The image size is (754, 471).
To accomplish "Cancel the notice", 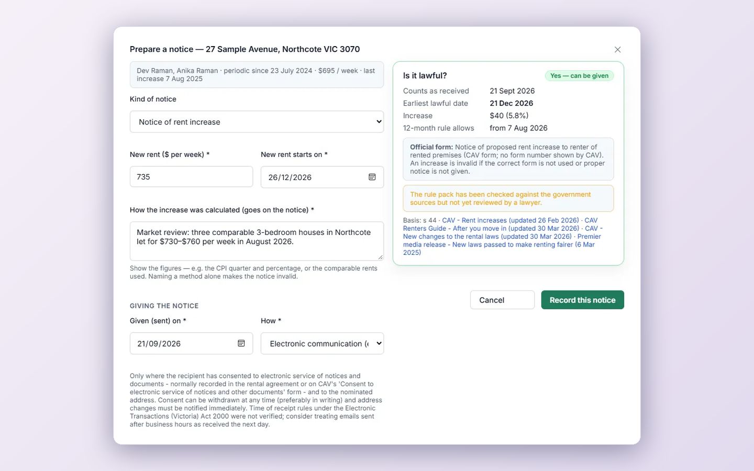I will pos(502,300).
